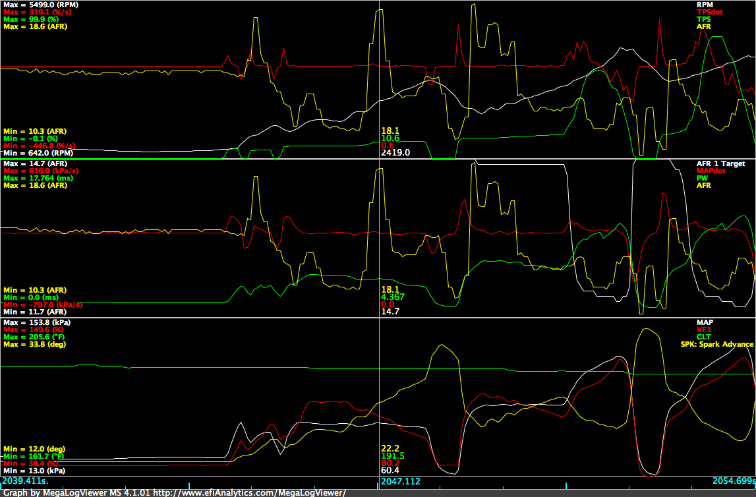This screenshot has width=756, height=497.
Task: Select the CLT legend label
Action: [x=704, y=337]
